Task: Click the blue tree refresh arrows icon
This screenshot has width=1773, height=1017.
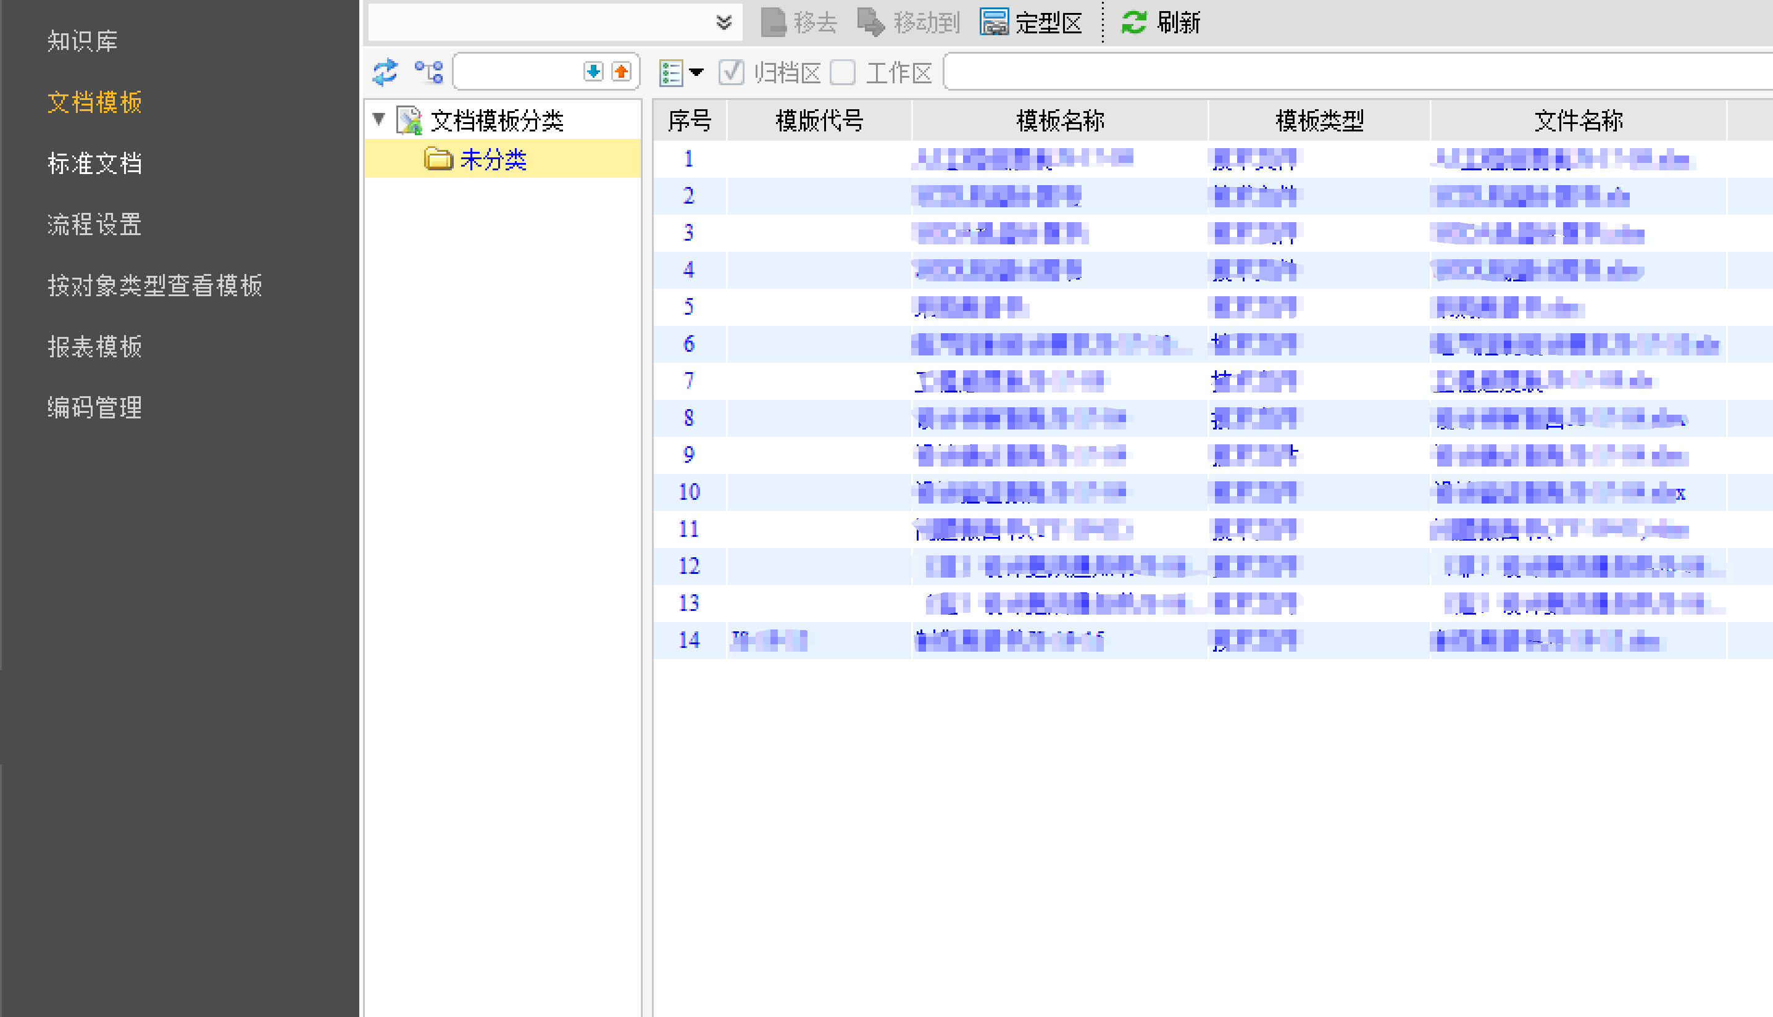Action: click(x=384, y=72)
